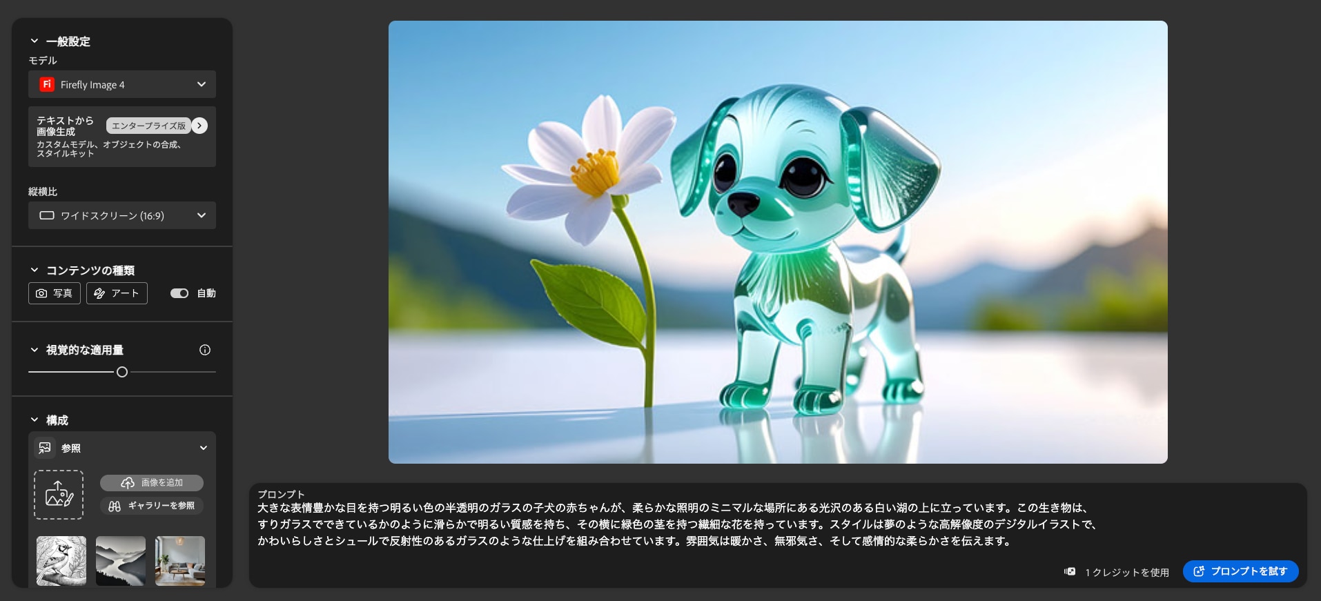Click the credits icon beside 1クレジットを使用
1321x601 pixels.
pyautogui.click(x=1070, y=571)
